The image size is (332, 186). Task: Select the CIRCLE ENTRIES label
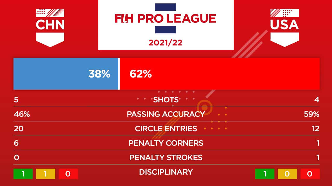[x=166, y=129]
